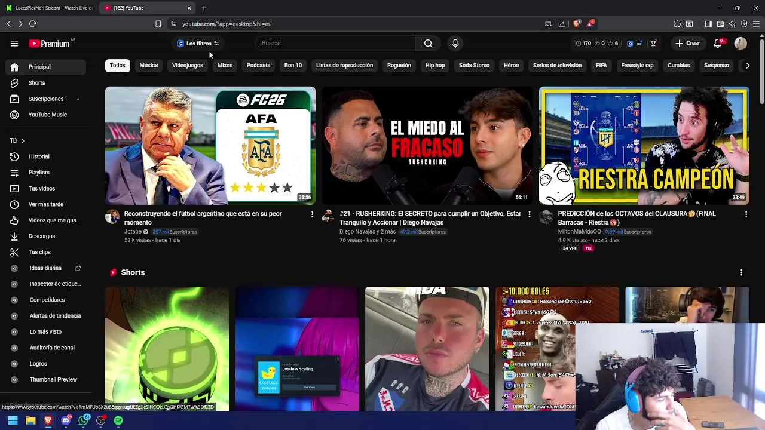Screen dimensions: 765x430
Task: Click the share page icon in address bar
Action: pyautogui.click(x=562, y=24)
